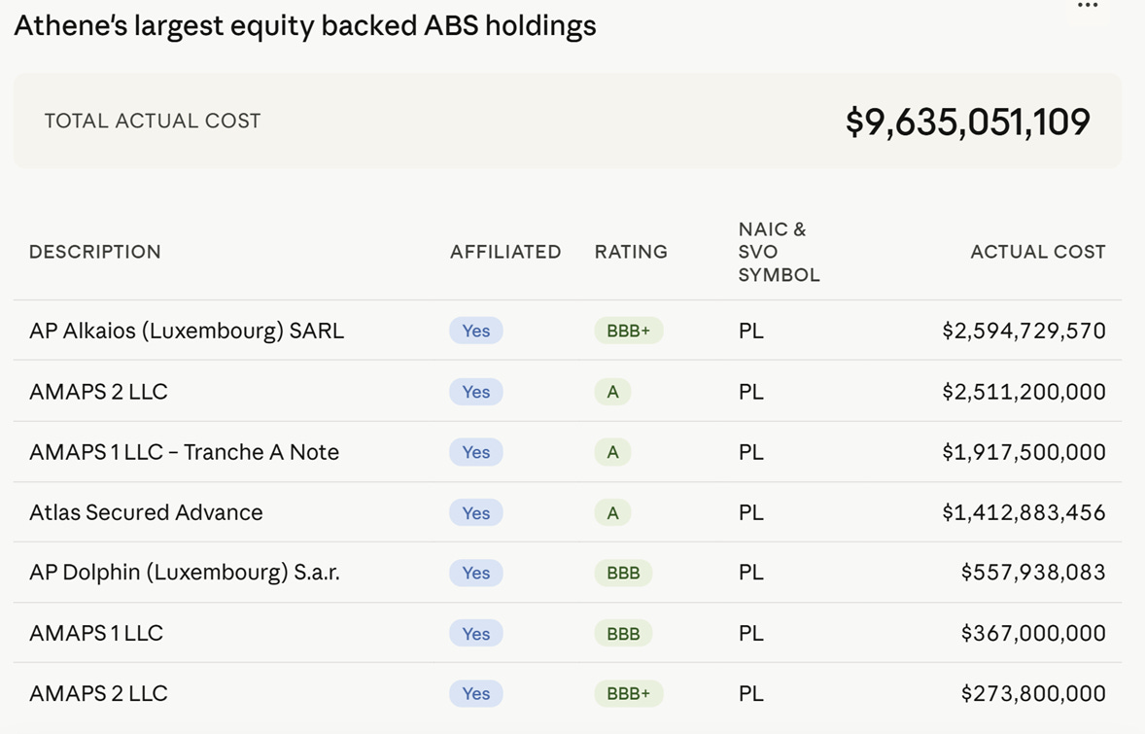Click the Yes badge for Tranche A Note
1145x734 pixels.
476,452
